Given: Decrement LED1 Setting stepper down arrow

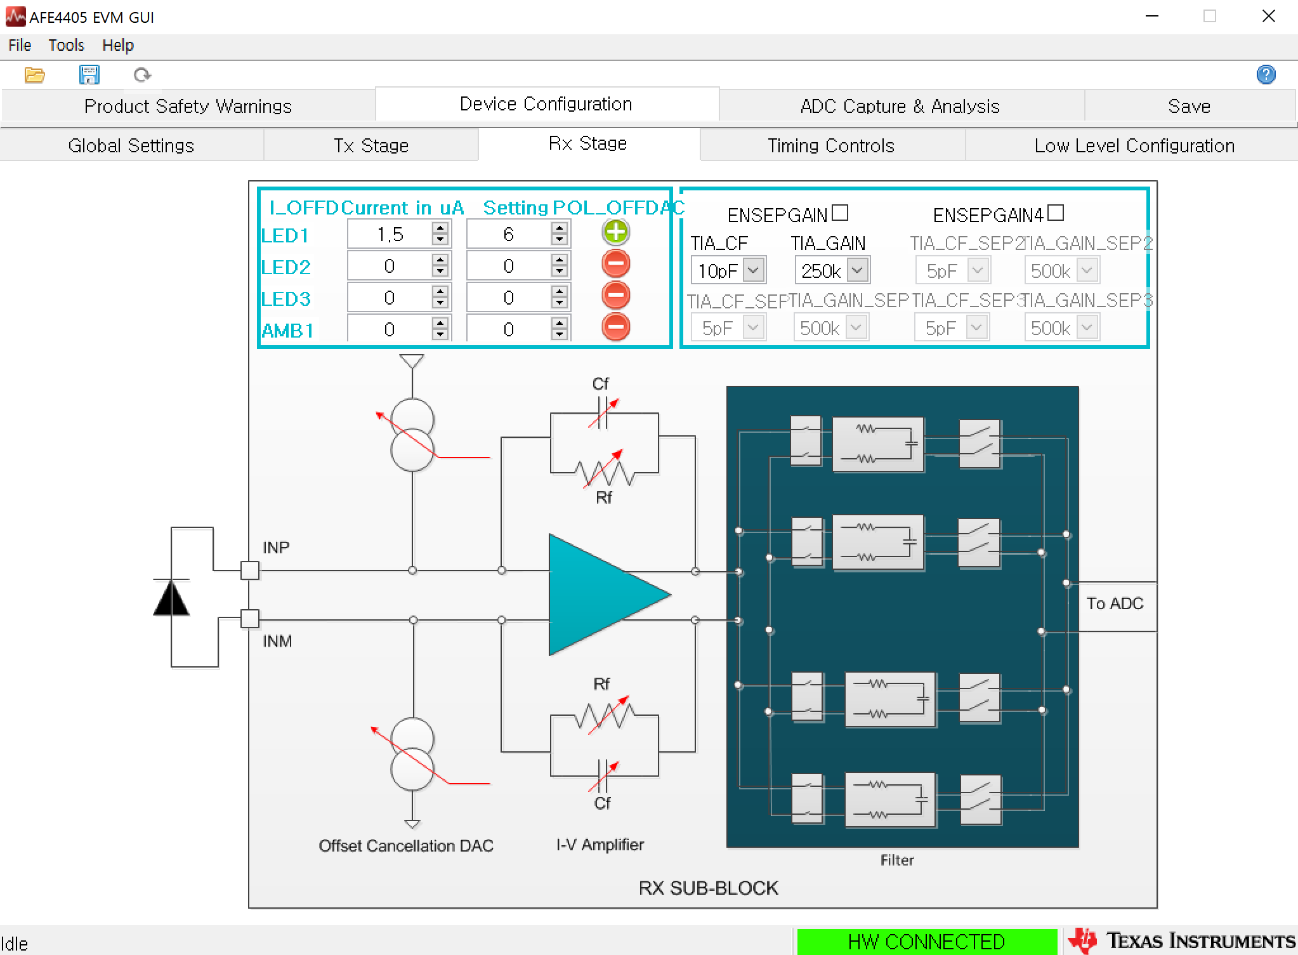Looking at the screenshot, I should click(560, 240).
